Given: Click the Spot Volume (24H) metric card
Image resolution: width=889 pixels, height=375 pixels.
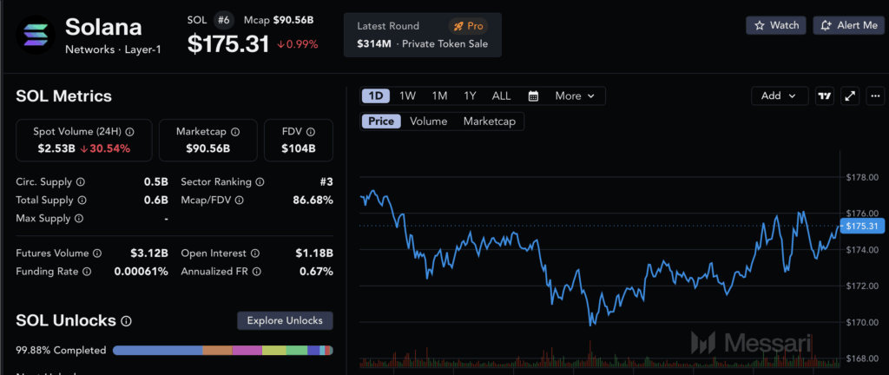Looking at the screenshot, I should tap(84, 140).
